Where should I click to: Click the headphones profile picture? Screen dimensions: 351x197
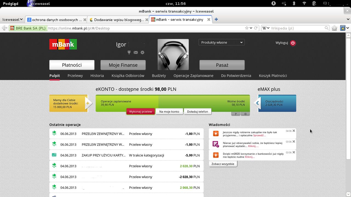coord(173,54)
